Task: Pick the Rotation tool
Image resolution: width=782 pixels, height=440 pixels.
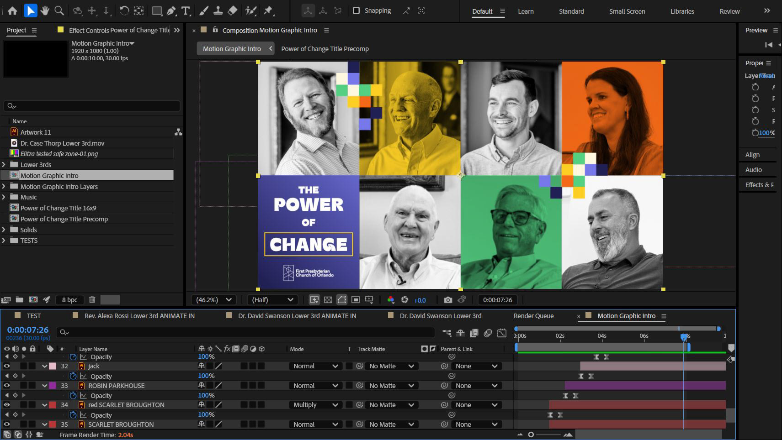Action: click(x=124, y=10)
